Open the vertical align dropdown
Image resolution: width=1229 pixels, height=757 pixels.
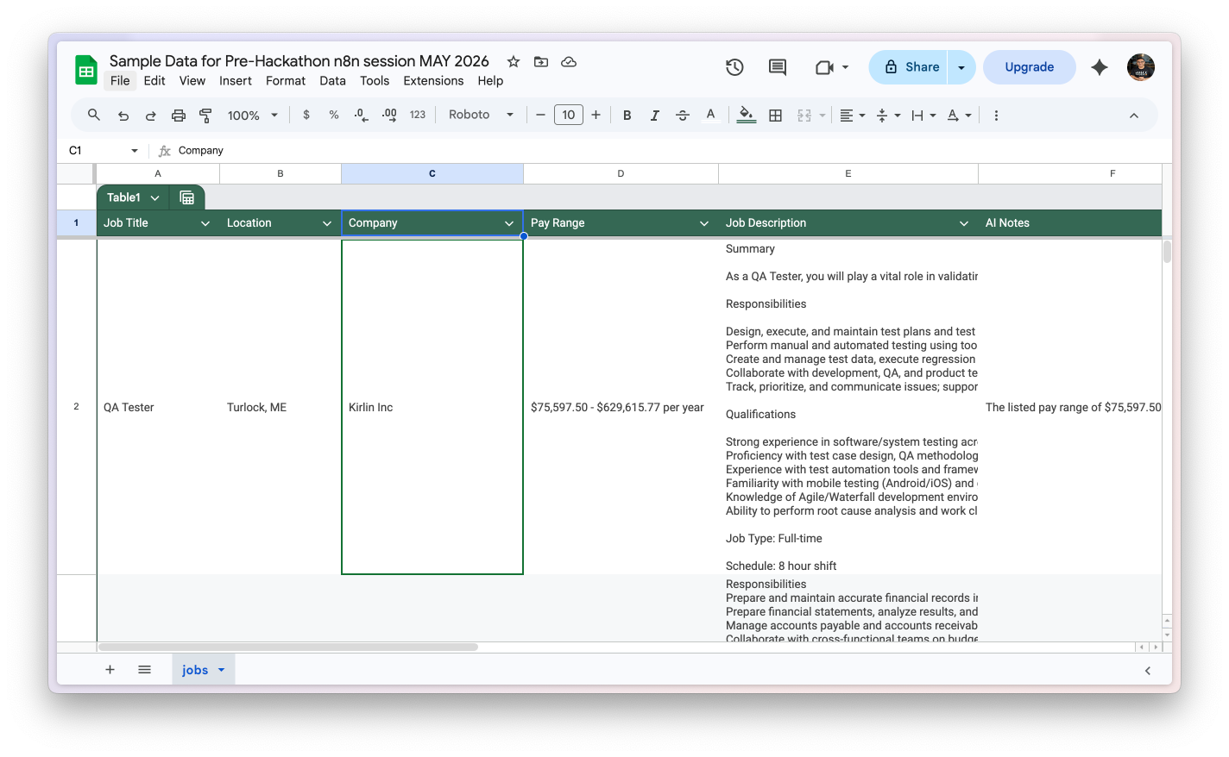[x=888, y=116]
